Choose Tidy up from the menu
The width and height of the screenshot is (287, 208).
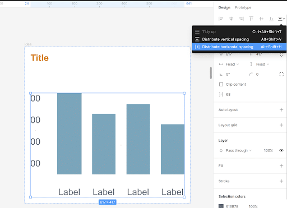tap(239, 32)
